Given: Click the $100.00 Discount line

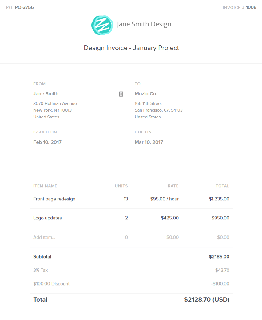Looking at the screenshot, I should click(x=51, y=284).
